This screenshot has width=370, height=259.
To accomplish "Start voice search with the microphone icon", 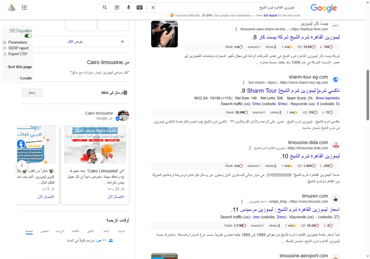I will click(129, 7).
